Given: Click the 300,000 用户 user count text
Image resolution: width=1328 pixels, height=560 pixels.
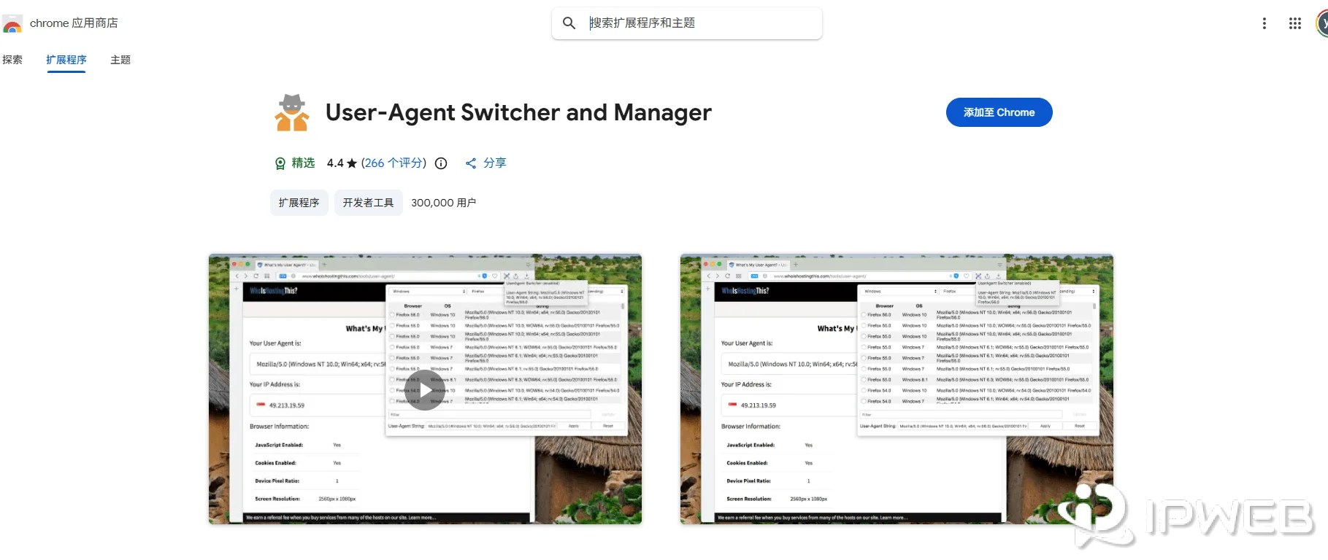Looking at the screenshot, I should point(444,203).
